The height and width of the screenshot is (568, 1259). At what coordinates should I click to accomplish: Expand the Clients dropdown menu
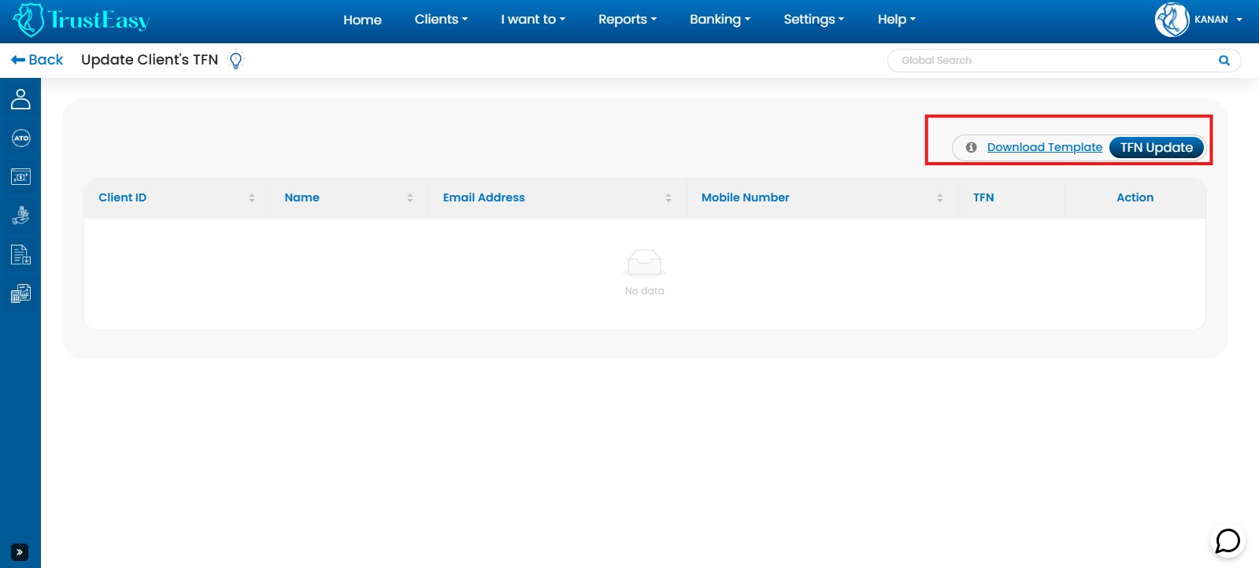(x=441, y=20)
